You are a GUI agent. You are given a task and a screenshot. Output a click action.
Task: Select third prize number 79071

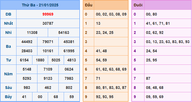click(x=48, y=42)
